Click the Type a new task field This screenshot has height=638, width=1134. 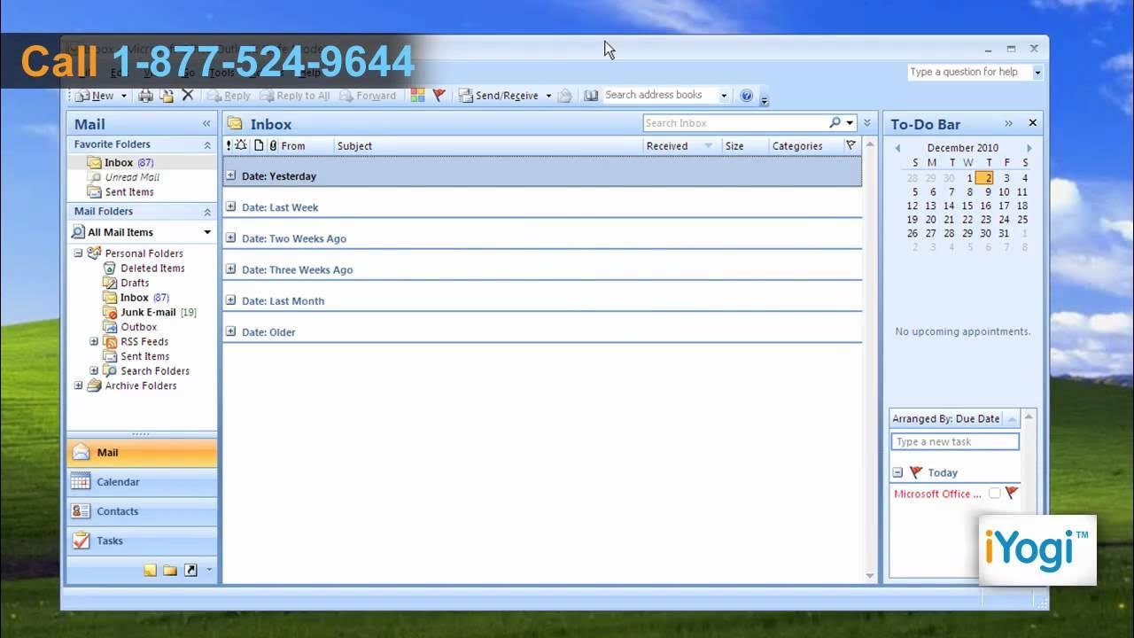click(955, 441)
